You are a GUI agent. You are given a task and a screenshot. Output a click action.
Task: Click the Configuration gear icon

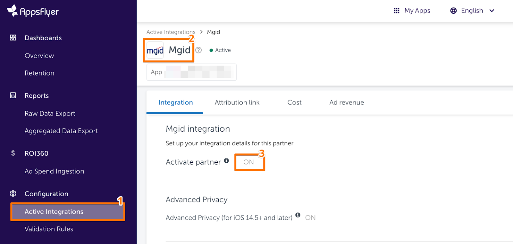coord(13,193)
